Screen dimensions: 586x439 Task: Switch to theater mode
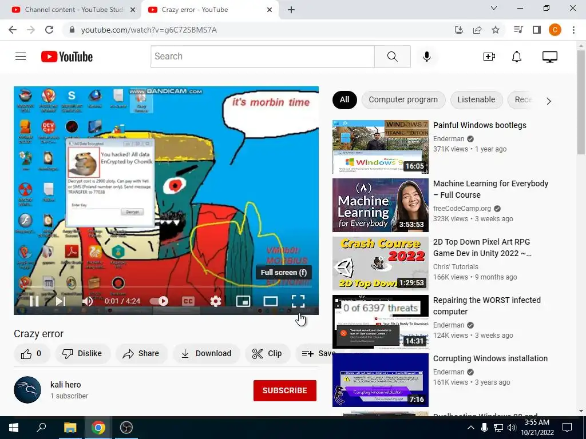pos(270,301)
